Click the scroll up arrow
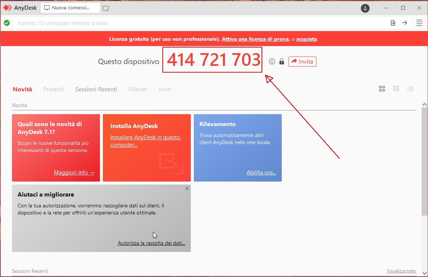The height and width of the screenshot is (277, 428). 425,104
